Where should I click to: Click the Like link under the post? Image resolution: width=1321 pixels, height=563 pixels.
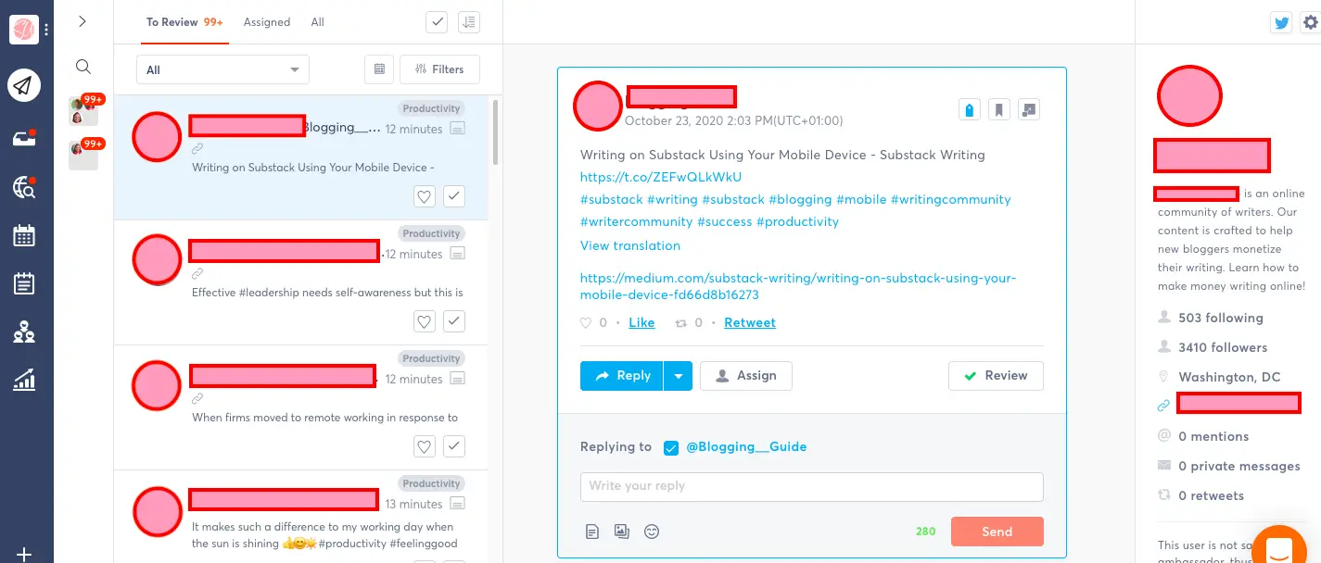click(x=641, y=322)
